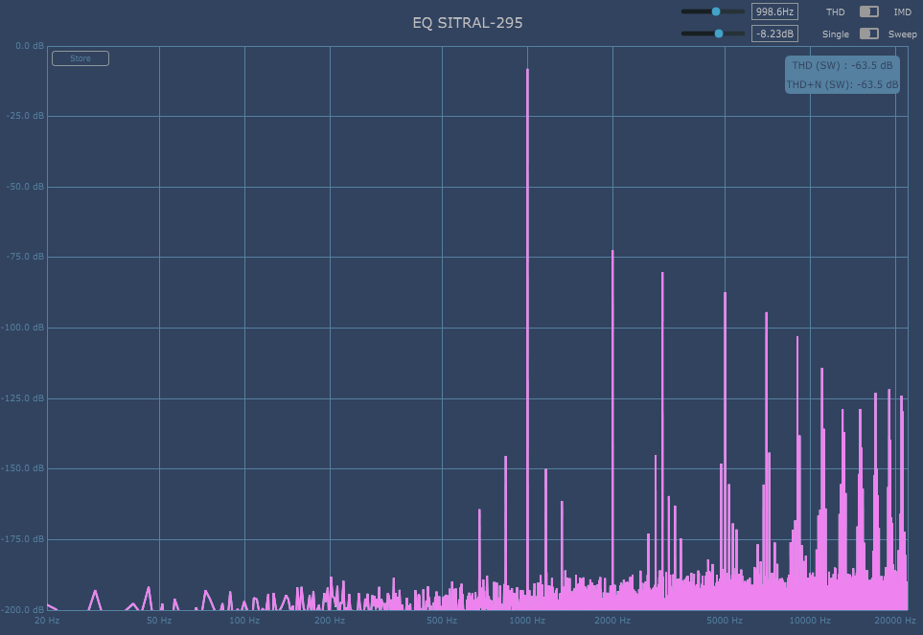The height and width of the screenshot is (635, 923).
Task: Toggle the THD / IMD mode switch
Action: coord(868,11)
